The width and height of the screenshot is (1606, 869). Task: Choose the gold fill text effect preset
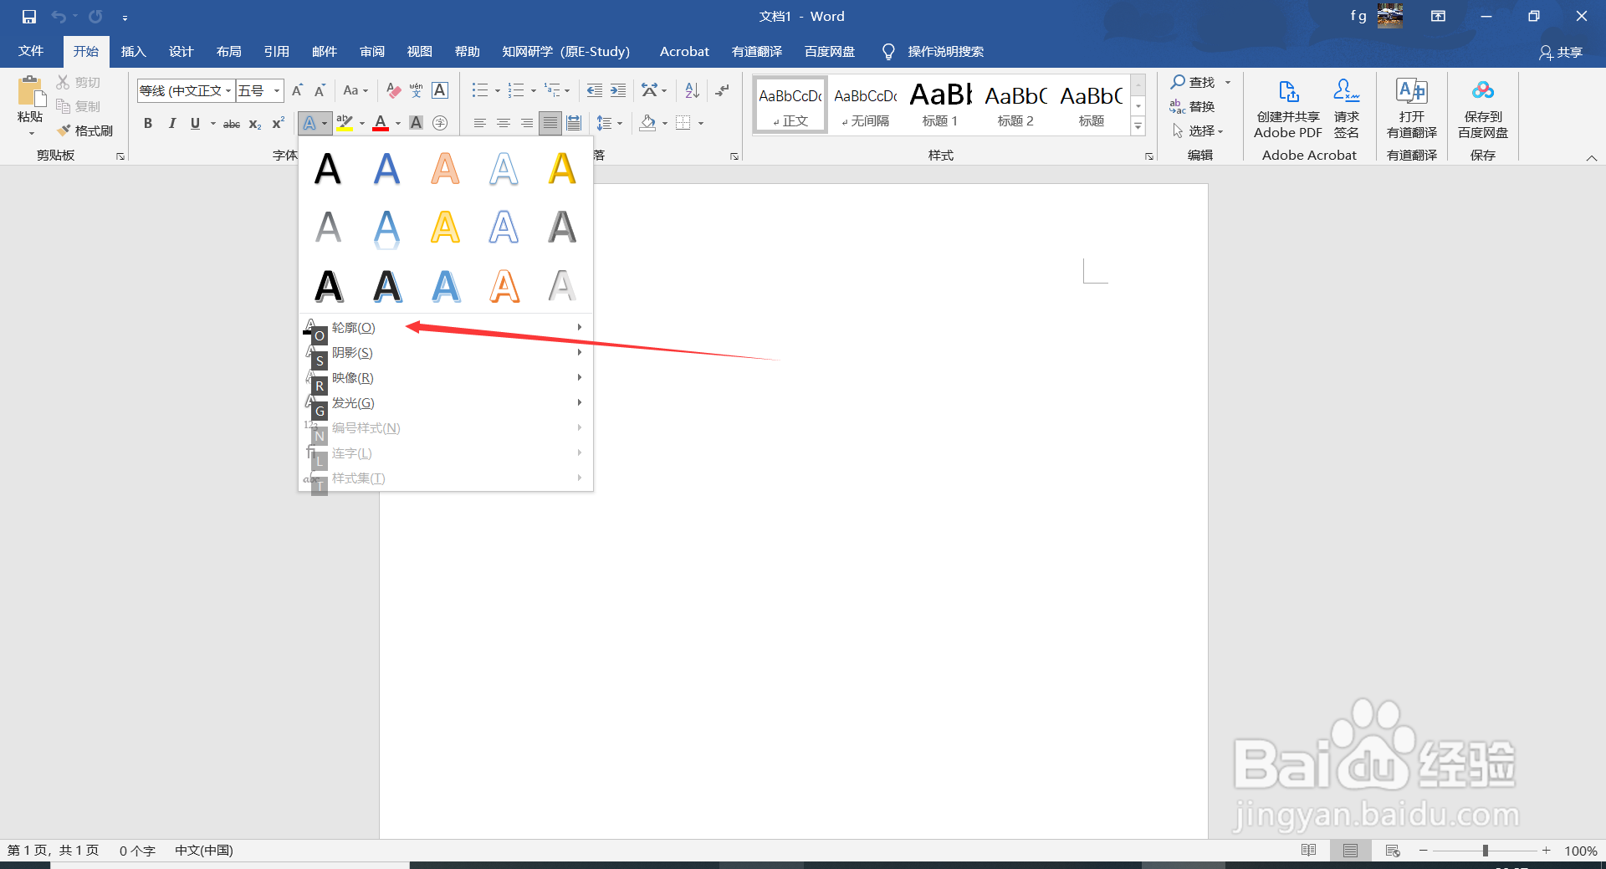(x=562, y=168)
